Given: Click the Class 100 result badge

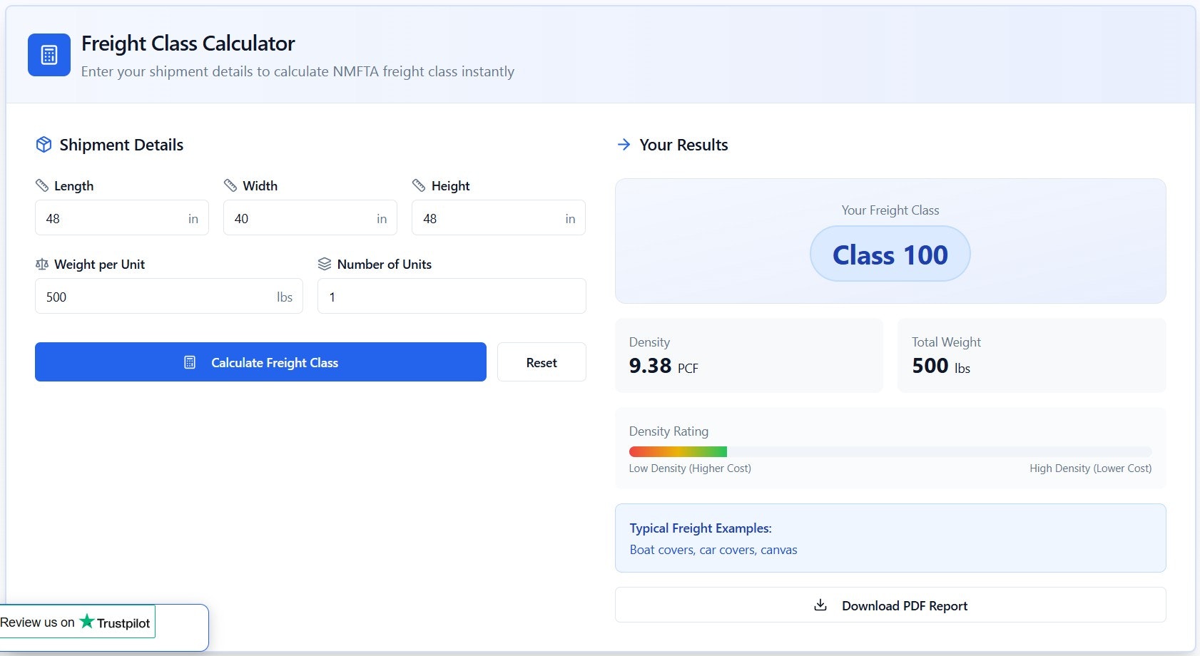Looking at the screenshot, I should 890,253.
